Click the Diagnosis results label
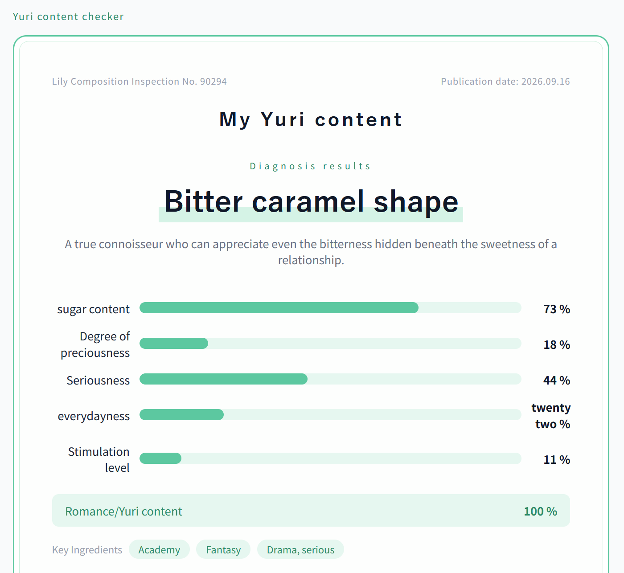This screenshot has width=624, height=573. [311, 166]
